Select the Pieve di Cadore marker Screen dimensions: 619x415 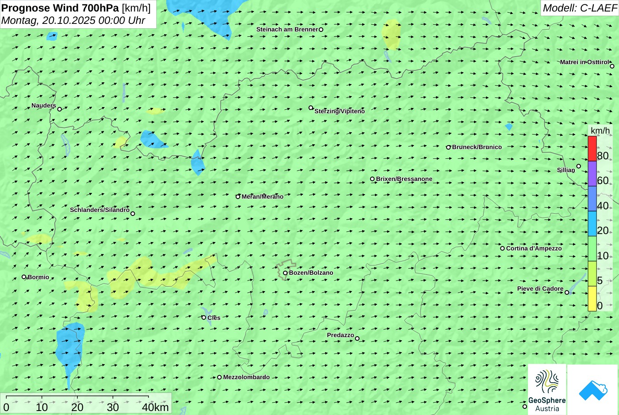click(x=567, y=292)
